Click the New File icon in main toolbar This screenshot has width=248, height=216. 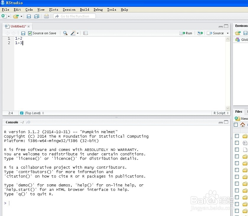[4, 16]
